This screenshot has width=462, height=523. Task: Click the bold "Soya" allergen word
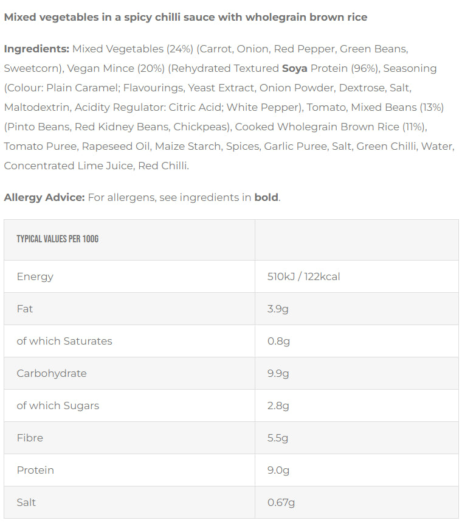295,68
